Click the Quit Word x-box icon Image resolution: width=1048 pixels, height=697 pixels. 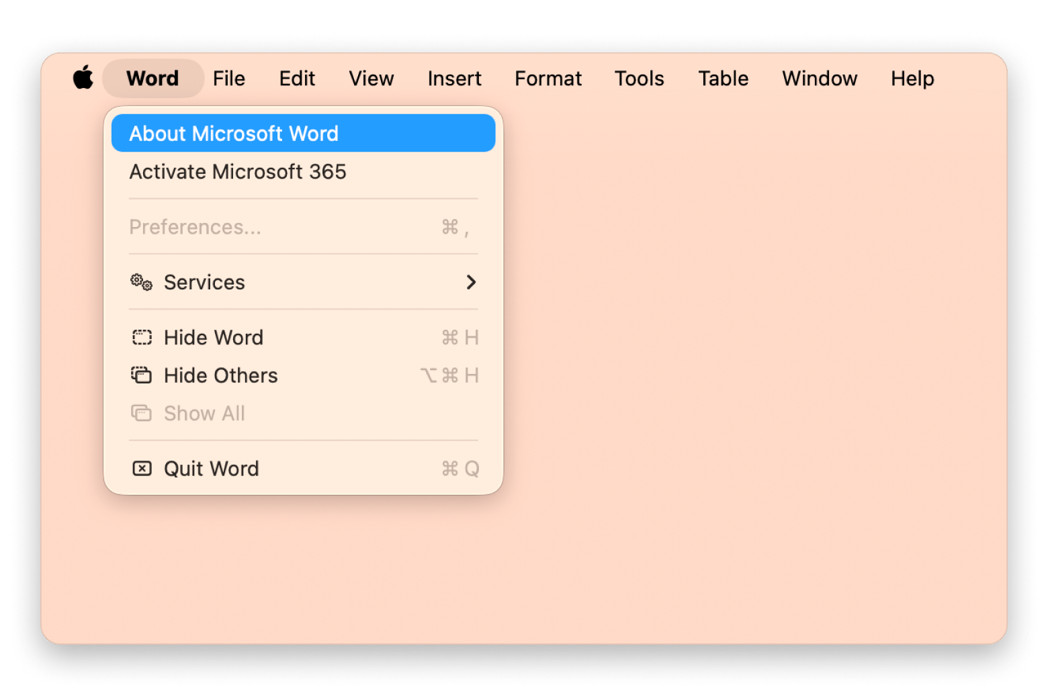tap(142, 468)
